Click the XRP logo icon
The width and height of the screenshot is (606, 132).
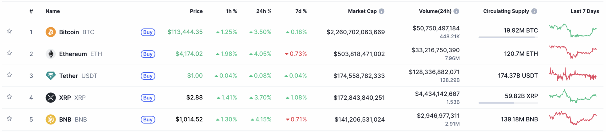(x=51, y=98)
